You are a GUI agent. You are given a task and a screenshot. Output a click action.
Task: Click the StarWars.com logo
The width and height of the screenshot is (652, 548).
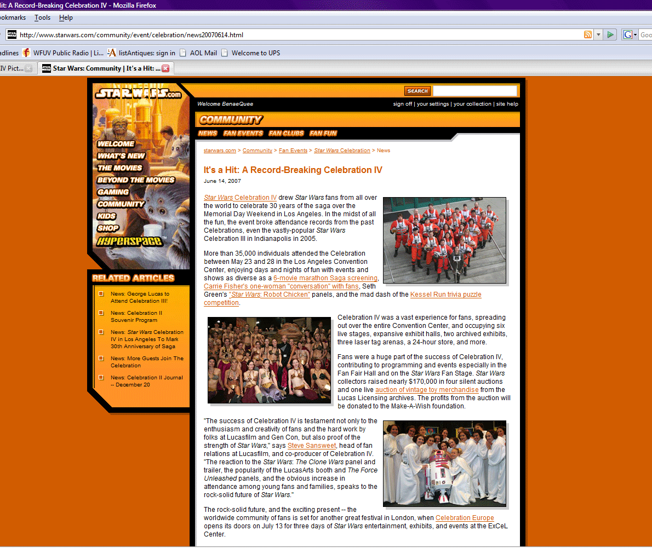[x=138, y=94]
